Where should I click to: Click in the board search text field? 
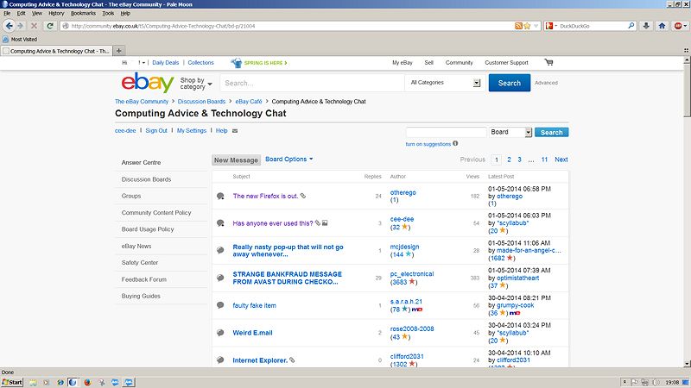click(x=446, y=132)
